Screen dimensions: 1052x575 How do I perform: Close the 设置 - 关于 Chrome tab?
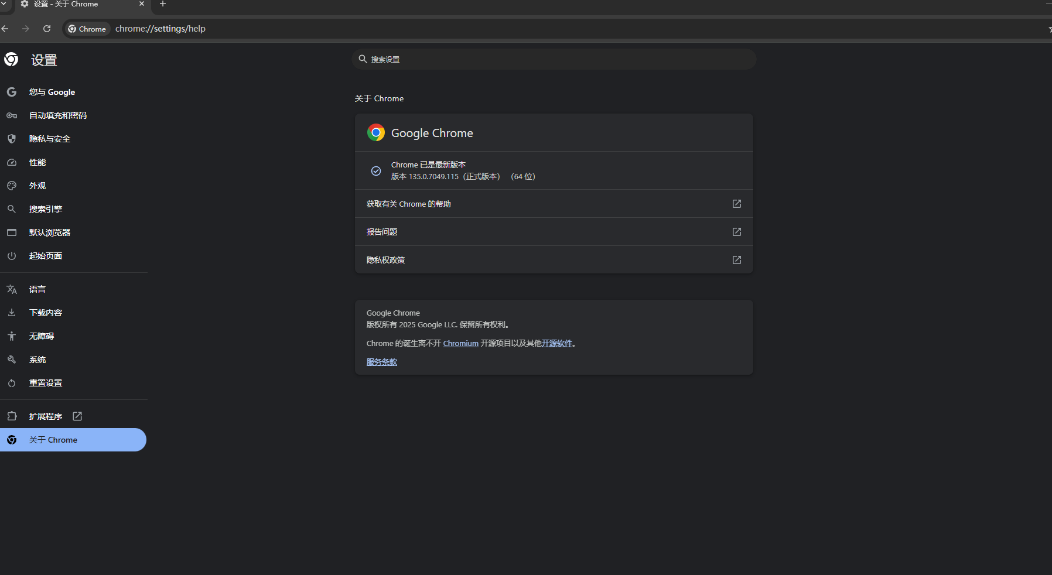pyautogui.click(x=141, y=4)
